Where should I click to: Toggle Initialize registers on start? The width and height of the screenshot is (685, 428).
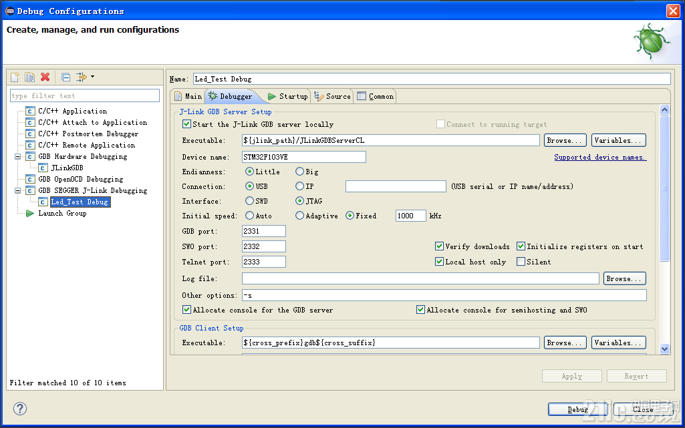[x=521, y=246]
